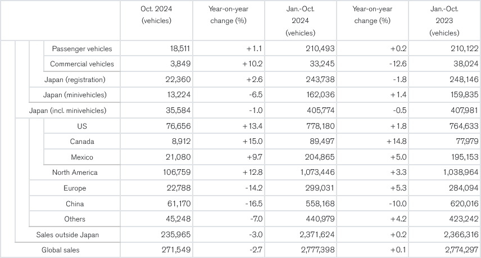Select the Others row label

pyautogui.click(x=75, y=219)
